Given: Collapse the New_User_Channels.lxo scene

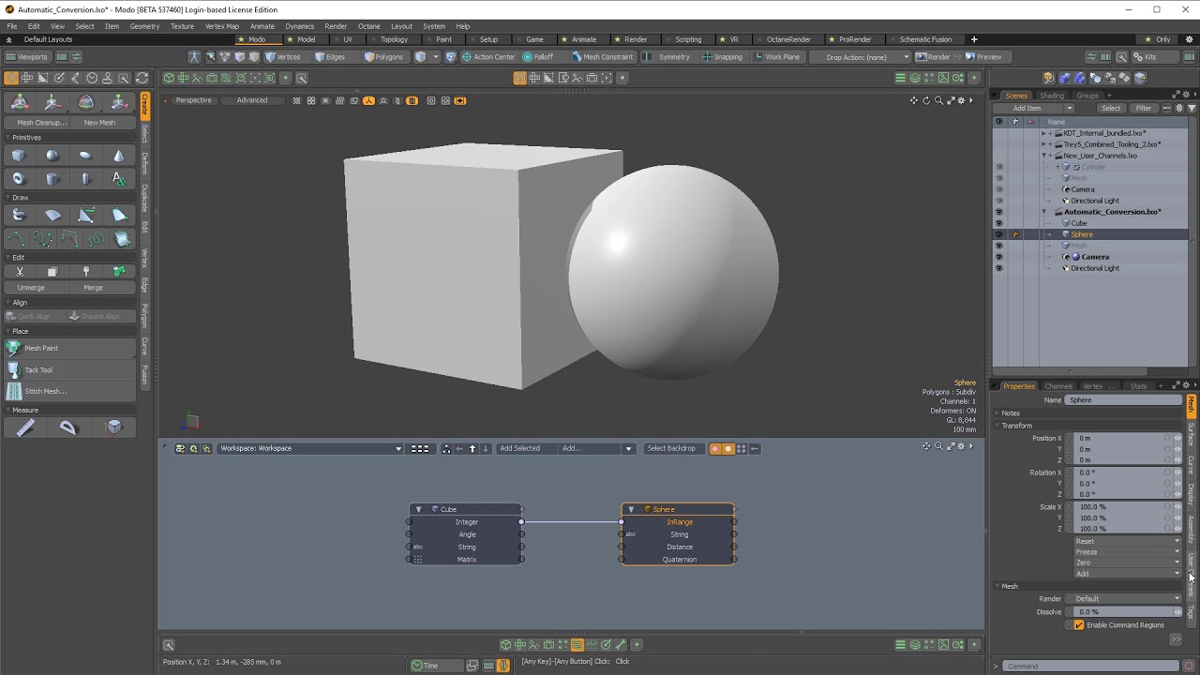Looking at the screenshot, I should tap(1044, 156).
